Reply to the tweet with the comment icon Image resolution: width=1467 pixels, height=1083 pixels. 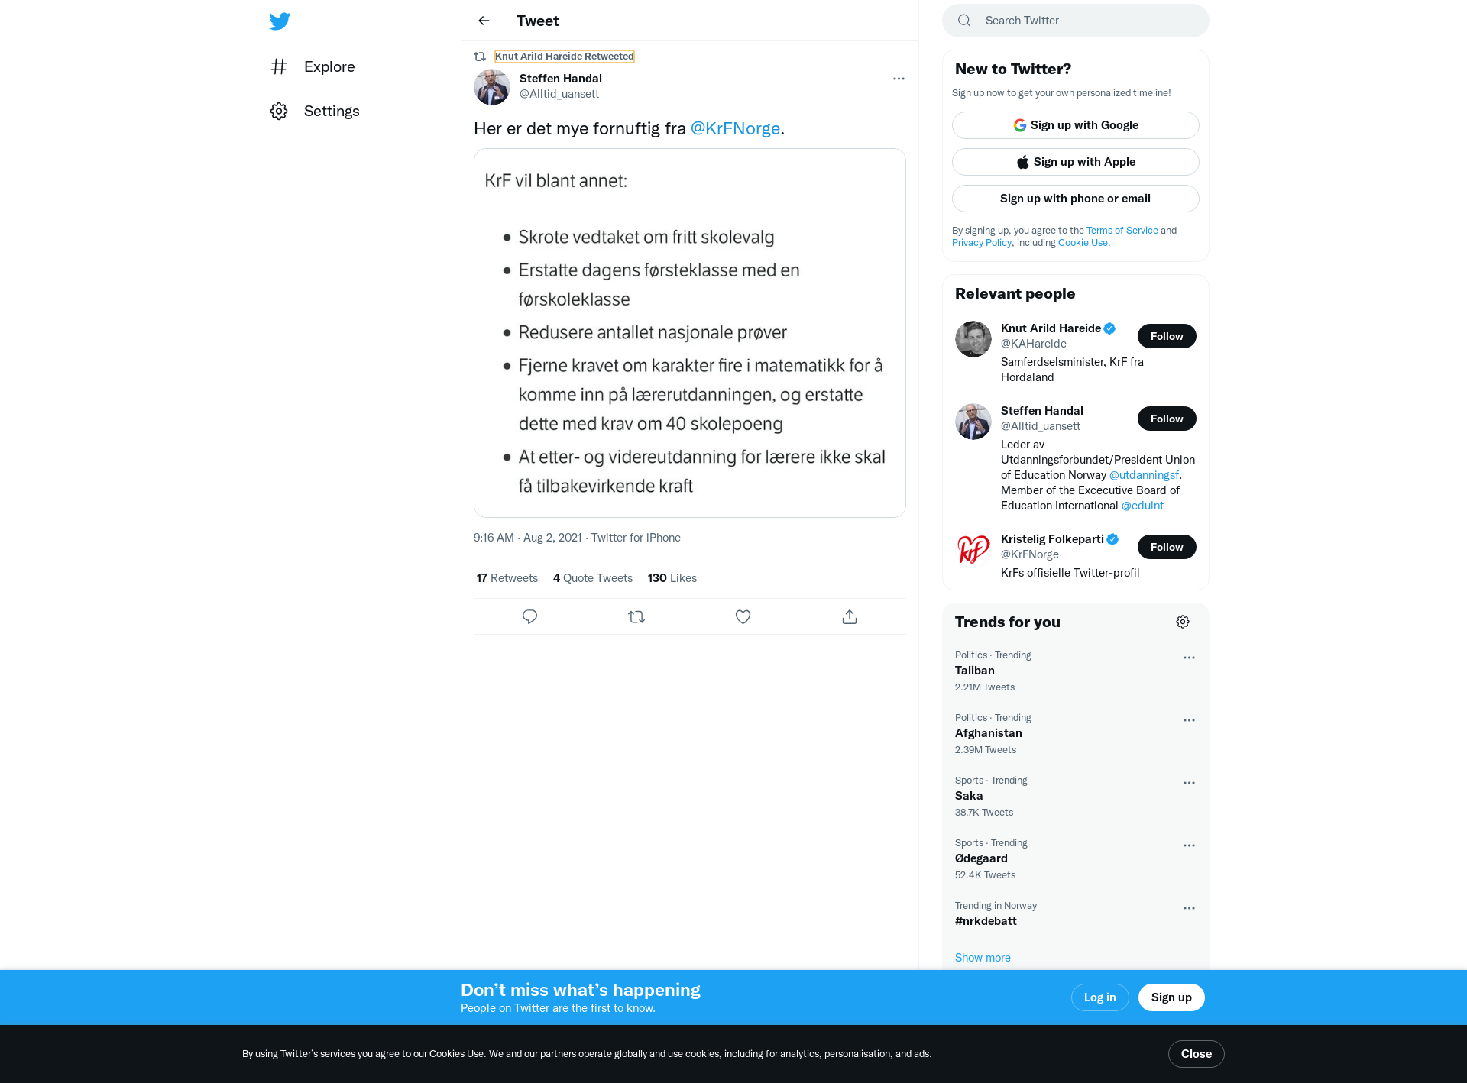(x=529, y=616)
